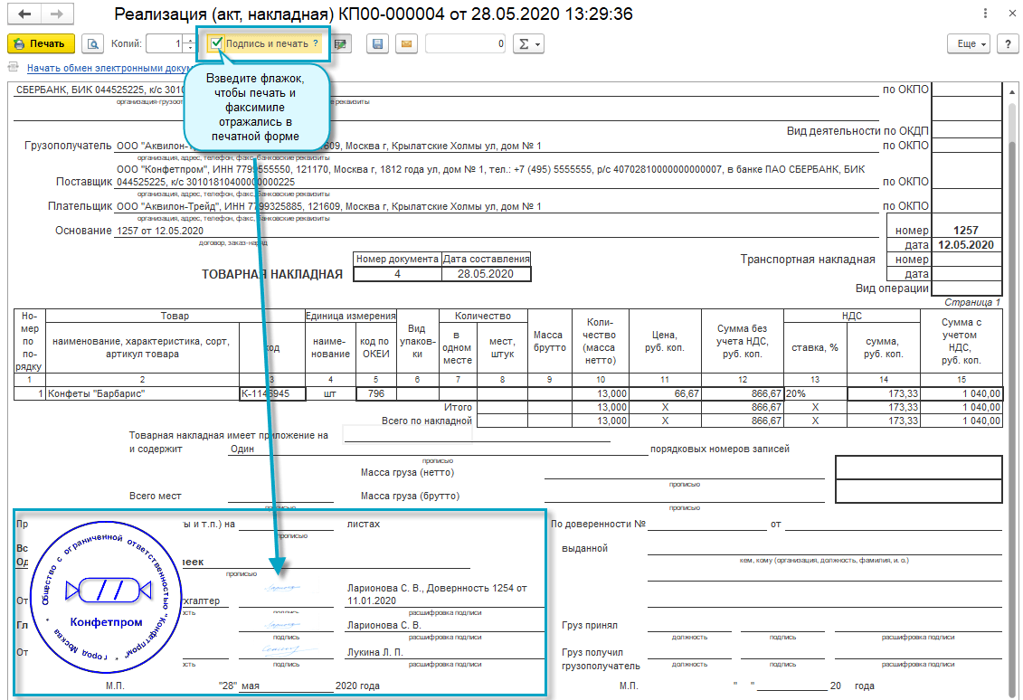Click the scrollbar up arrow
This screenshot has width=1023, height=700.
click(x=1012, y=90)
